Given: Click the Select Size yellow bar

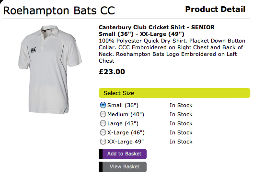Looking at the screenshot, I should point(174,93).
